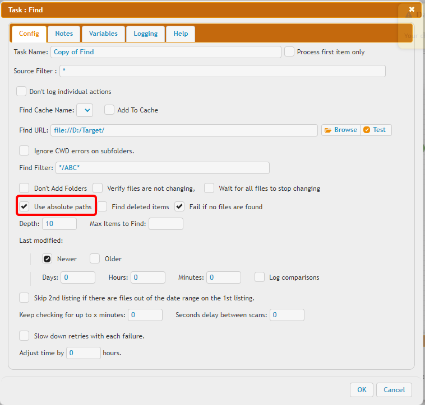Viewport: 425px width, 405px height.
Task: Open the Variables tab
Action: [103, 34]
